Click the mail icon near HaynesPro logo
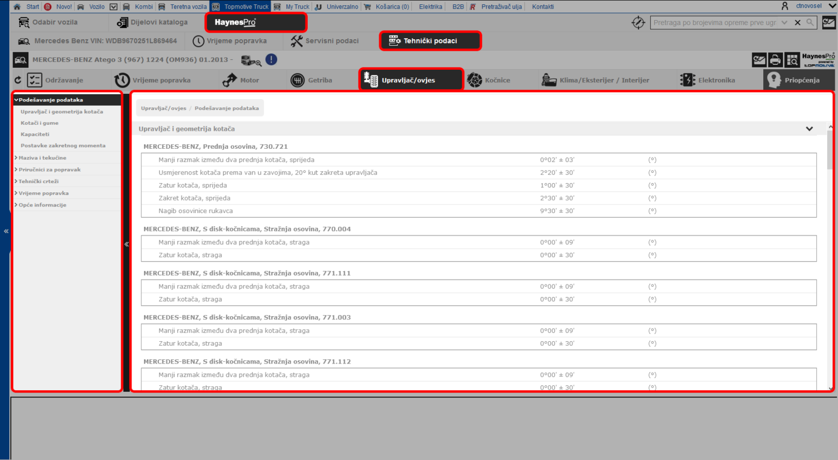The image size is (838, 460). 759,60
